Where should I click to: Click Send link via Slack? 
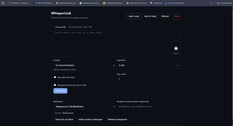click(x=64, y=119)
